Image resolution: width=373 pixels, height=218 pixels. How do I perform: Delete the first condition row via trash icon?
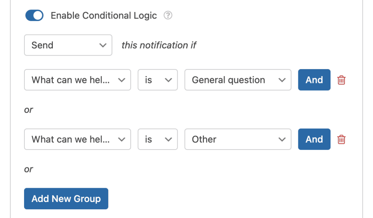(x=341, y=80)
